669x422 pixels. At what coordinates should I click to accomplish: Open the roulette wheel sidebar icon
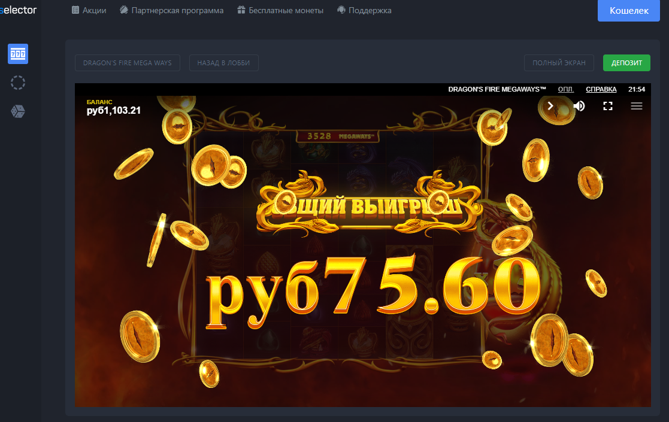click(x=18, y=82)
